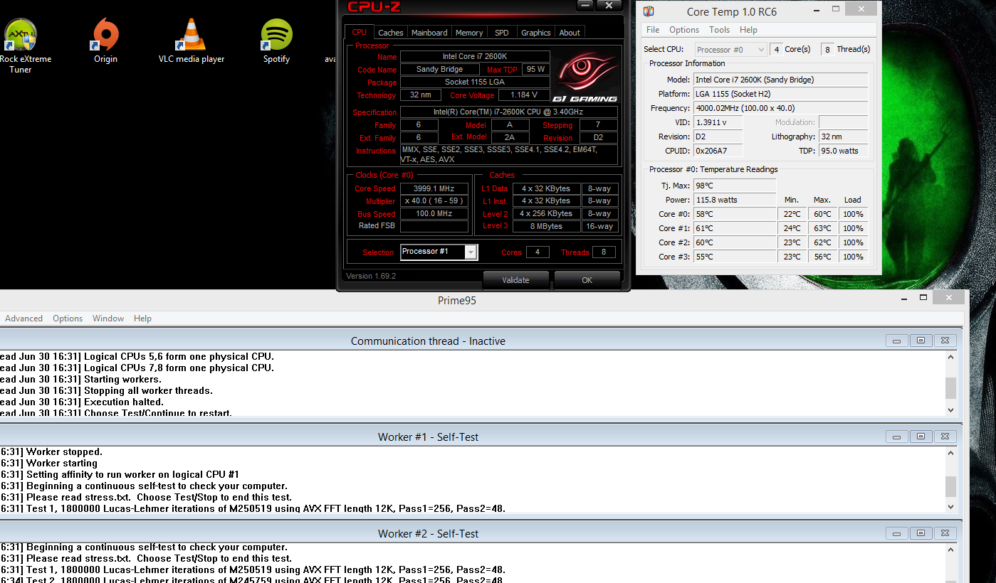
Task: Click the 'Worker starting' line in Worker #1
Action: tap(49, 463)
